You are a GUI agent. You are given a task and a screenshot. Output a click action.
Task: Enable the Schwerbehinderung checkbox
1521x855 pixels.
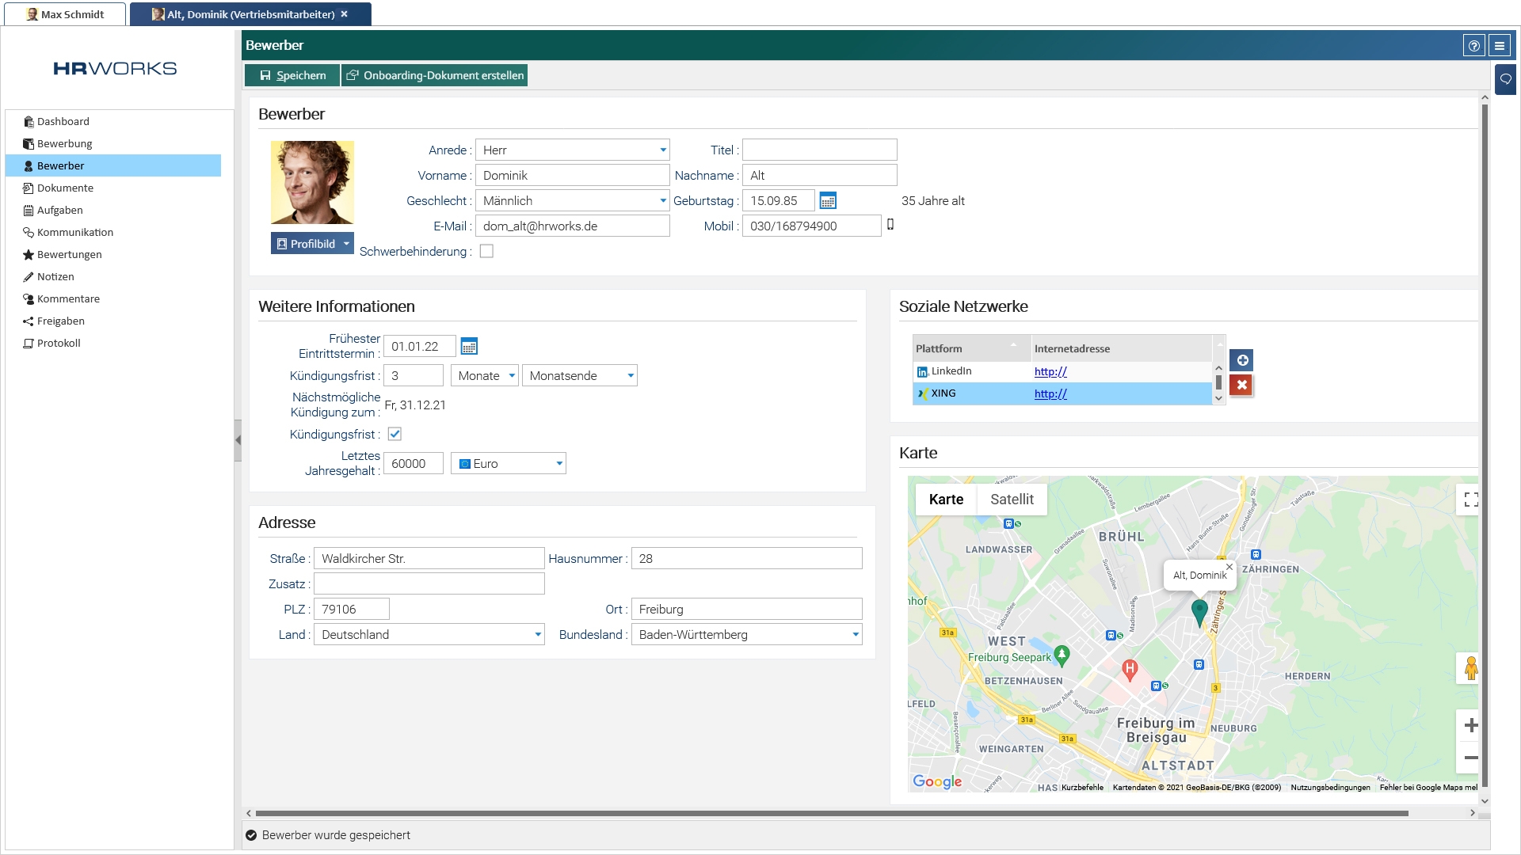point(486,251)
